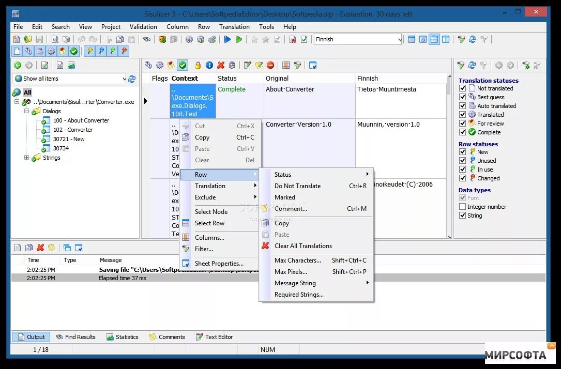Uncheck the Best guess checkbox

[462, 97]
